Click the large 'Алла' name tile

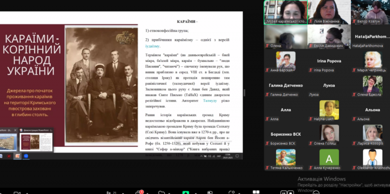coord(286,110)
